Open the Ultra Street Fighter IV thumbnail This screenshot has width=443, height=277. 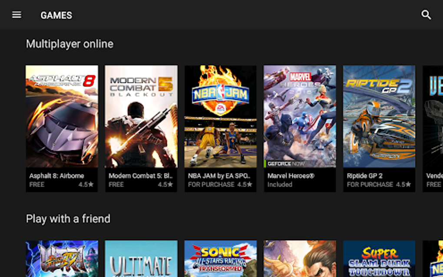[x=62, y=259]
